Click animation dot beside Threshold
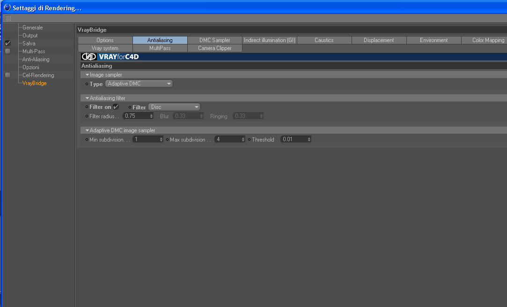507x307 pixels. point(250,139)
